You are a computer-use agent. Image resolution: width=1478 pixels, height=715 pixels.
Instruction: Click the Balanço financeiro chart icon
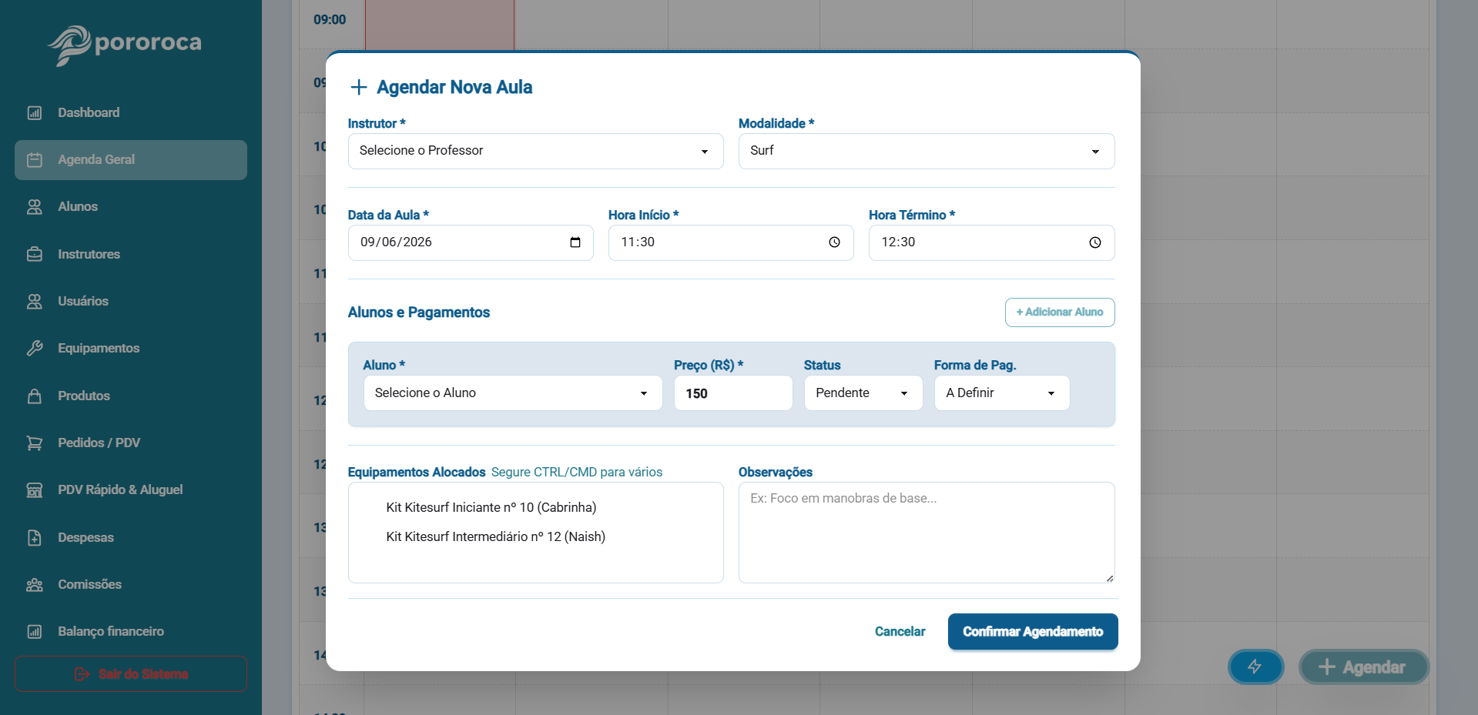pos(35,632)
